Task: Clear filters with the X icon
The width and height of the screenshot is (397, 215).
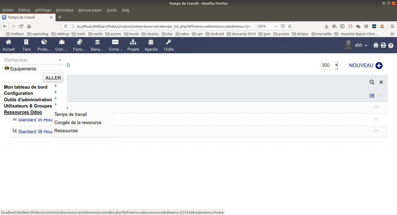Action: click(381, 82)
